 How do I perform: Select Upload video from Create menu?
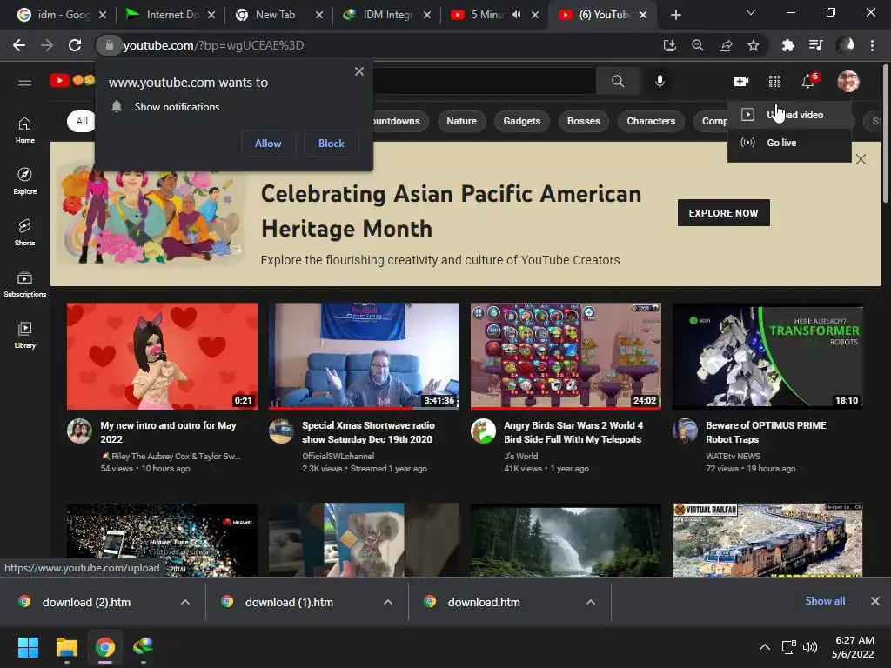789,115
